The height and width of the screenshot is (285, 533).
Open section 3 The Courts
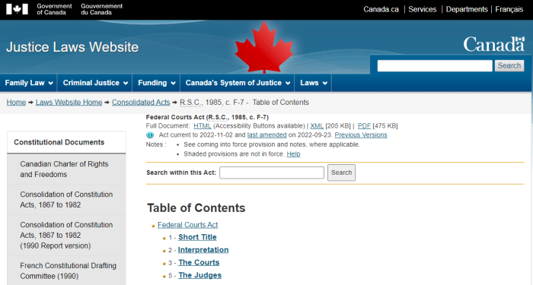199,263
